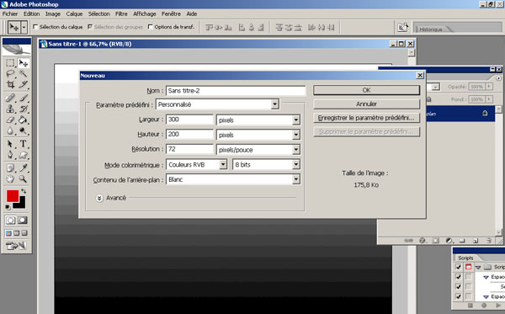The height and width of the screenshot is (314, 505).
Task: Select the Clone Stamp tool
Action: pyautogui.click(x=10, y=109)
